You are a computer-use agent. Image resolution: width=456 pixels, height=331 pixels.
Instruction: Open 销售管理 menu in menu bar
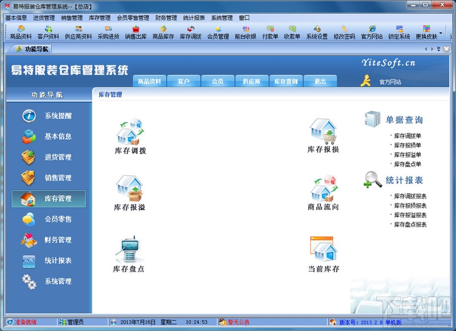point(72,18)
